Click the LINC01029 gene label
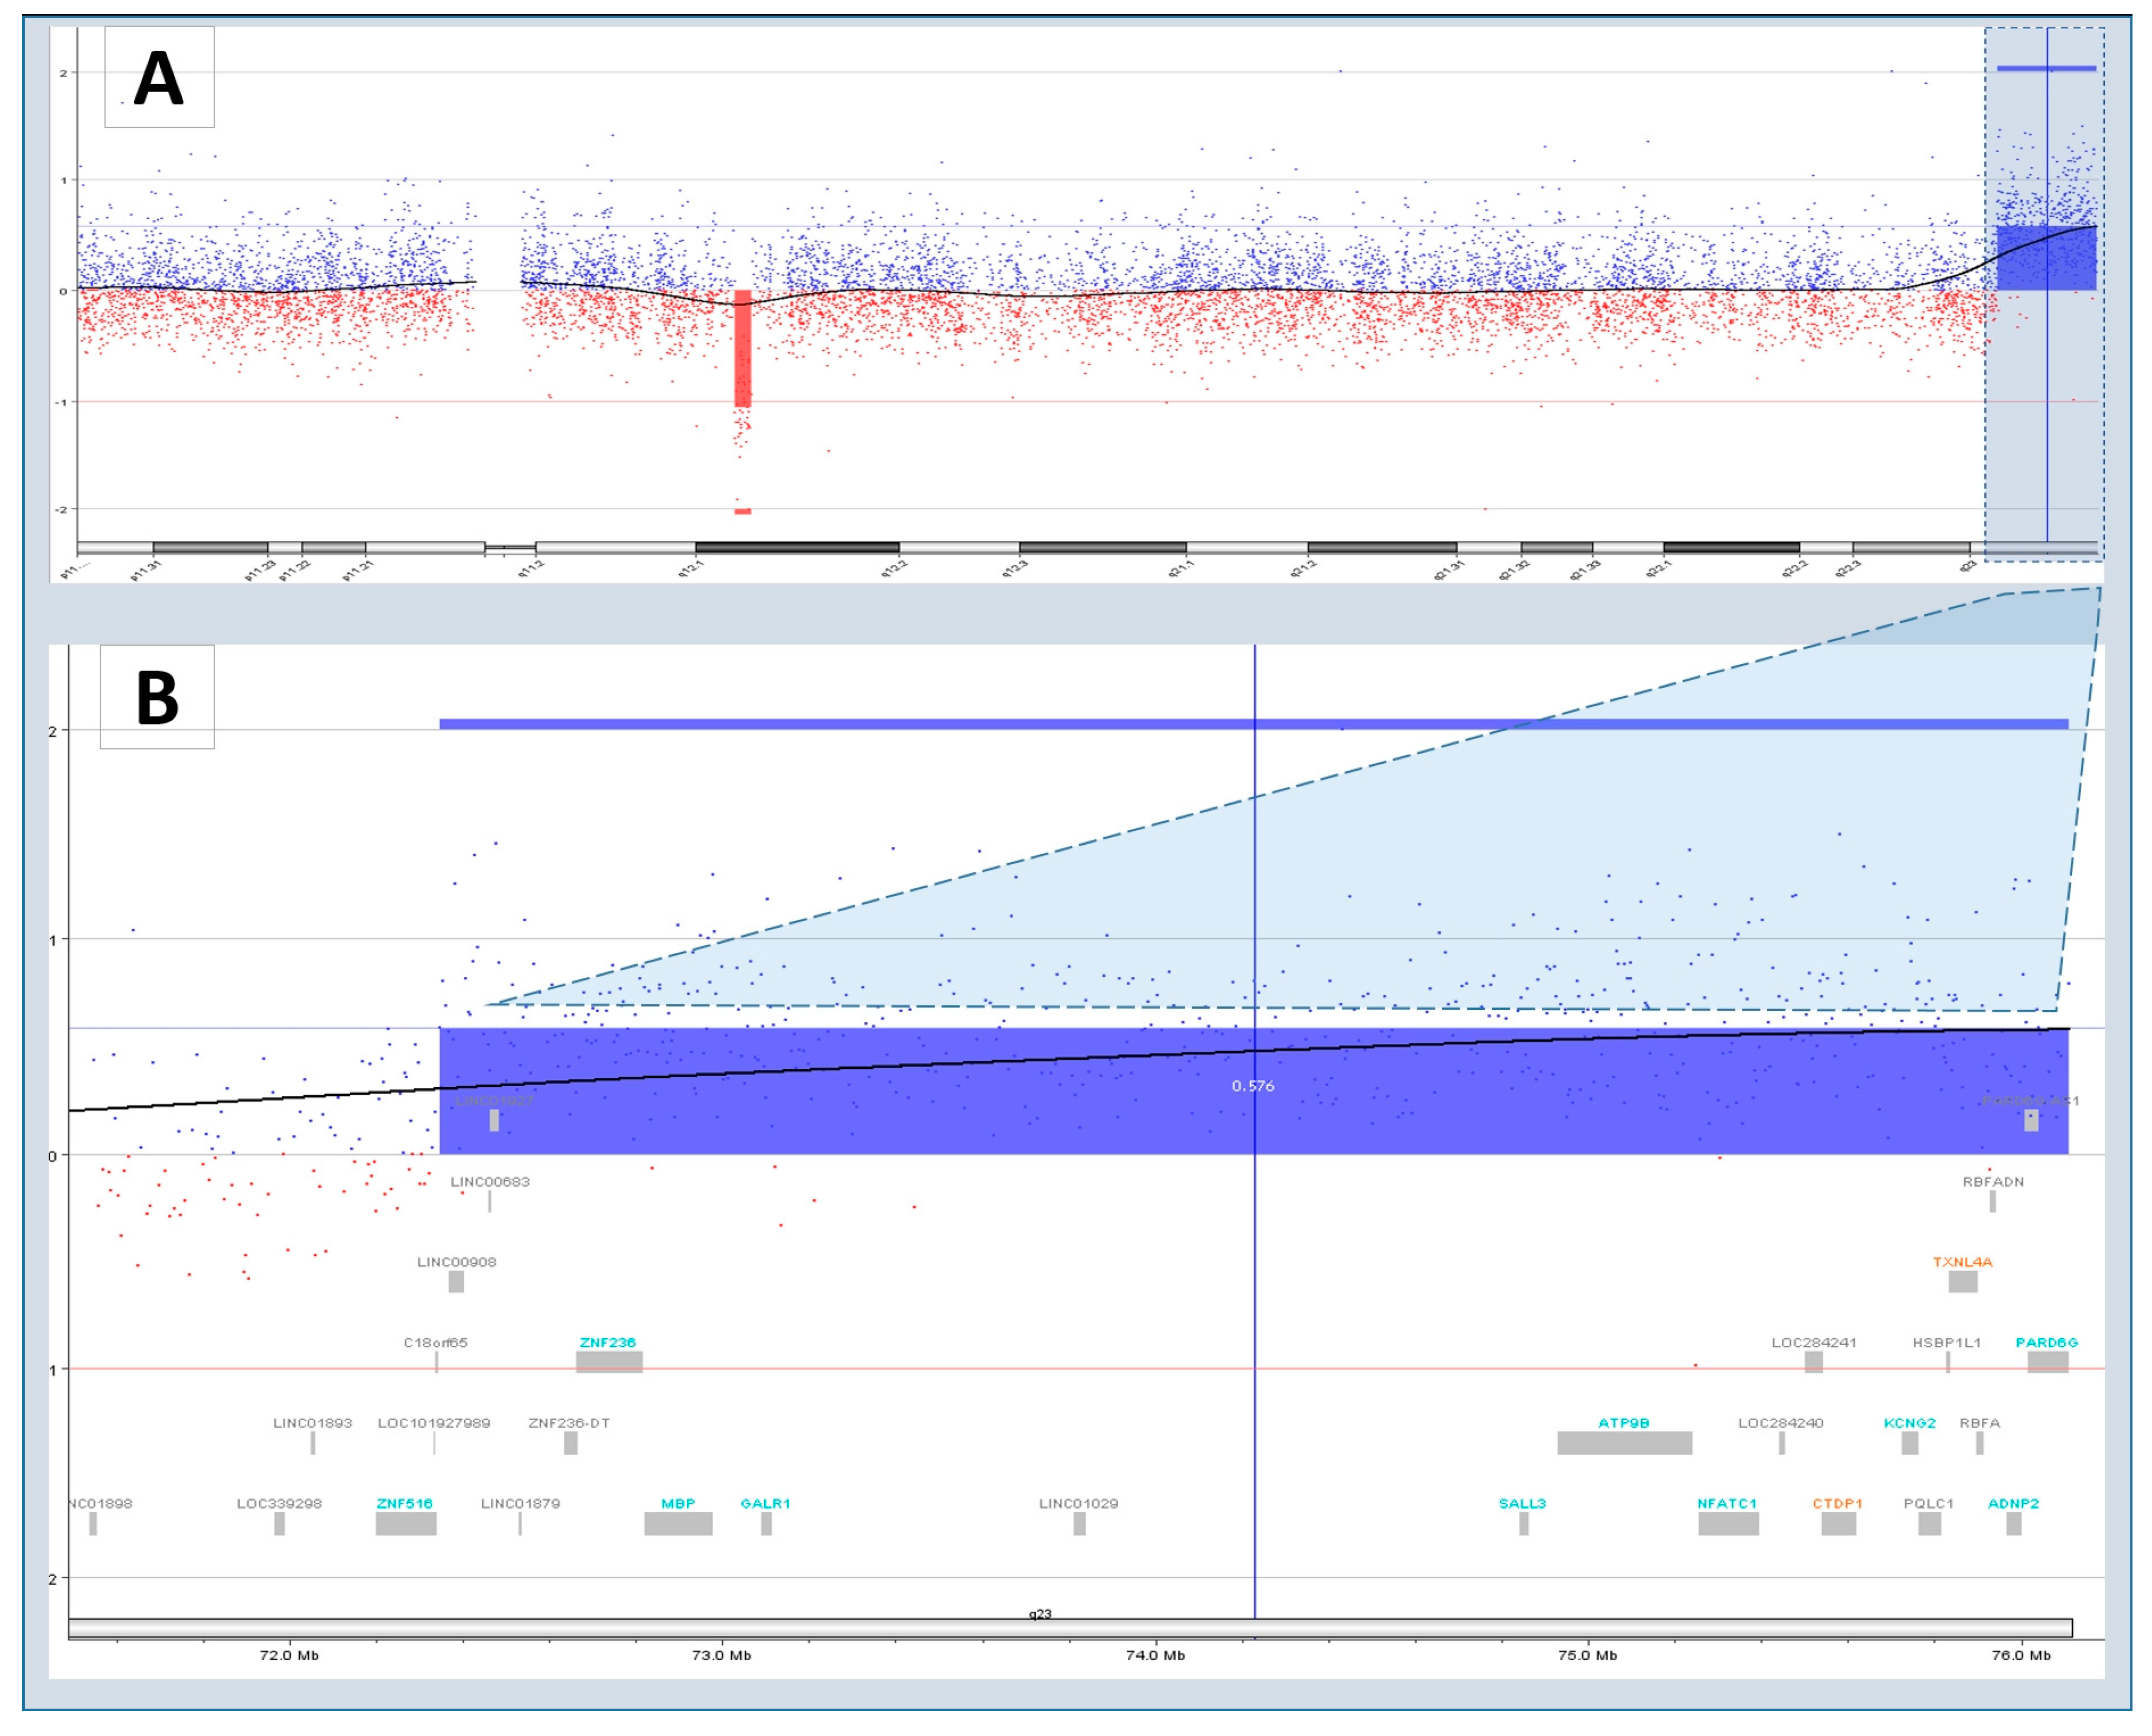 [1078, 1503]
